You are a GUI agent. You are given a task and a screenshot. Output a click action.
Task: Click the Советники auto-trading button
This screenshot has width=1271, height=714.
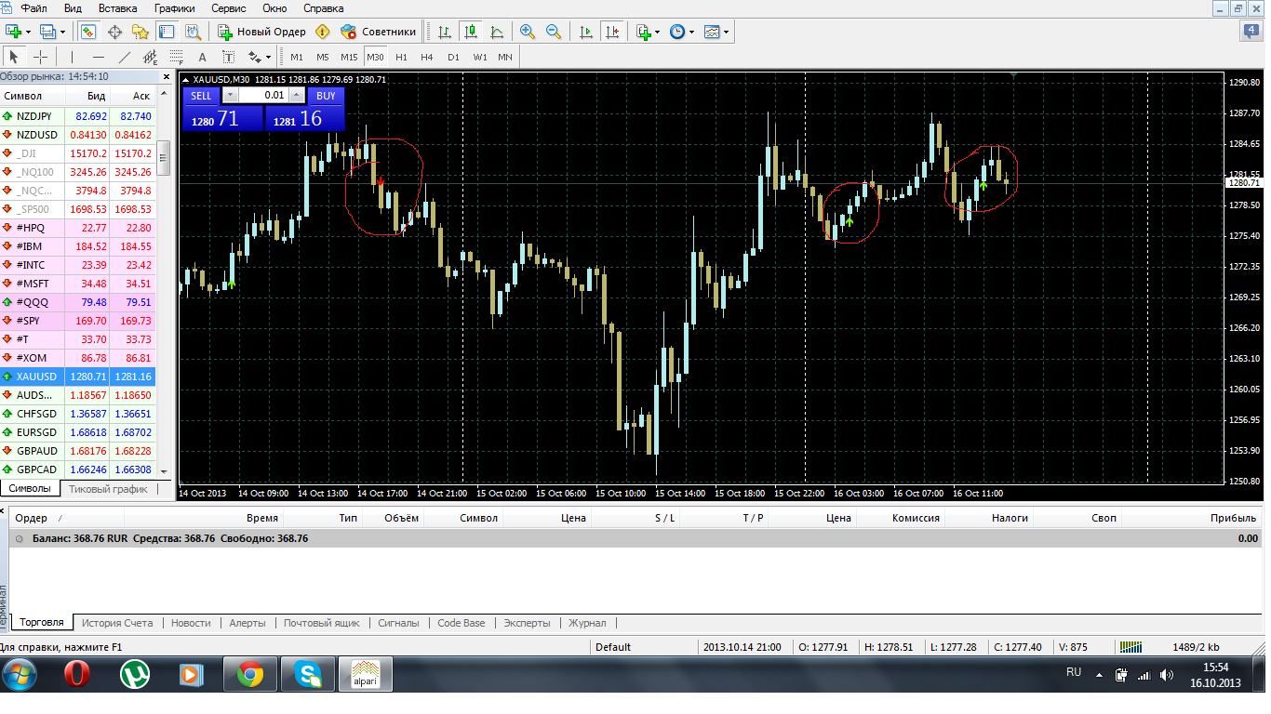(379, 32)
